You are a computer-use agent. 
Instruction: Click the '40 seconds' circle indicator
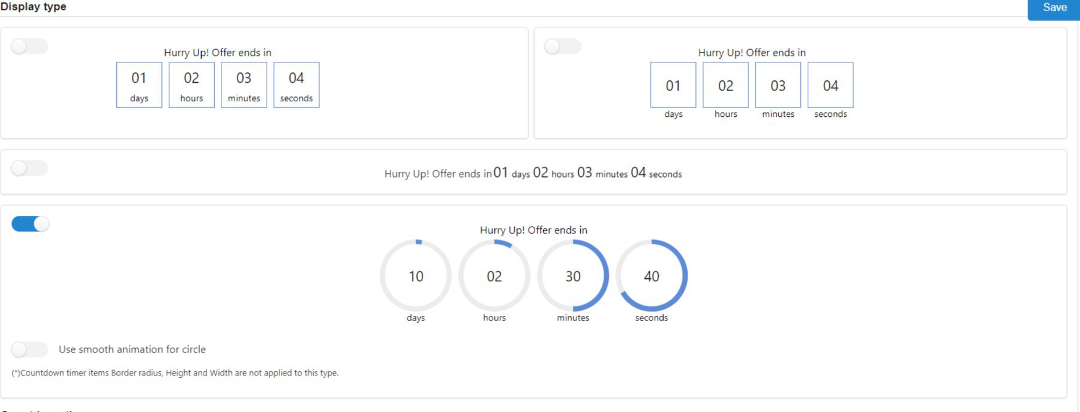click(652, 276)
